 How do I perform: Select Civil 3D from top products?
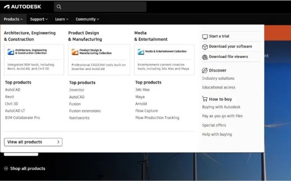point(12,104)
